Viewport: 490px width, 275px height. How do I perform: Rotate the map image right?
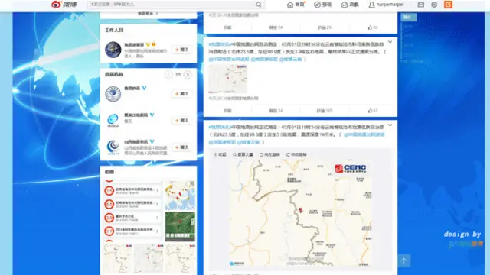(x=296, y=154)
